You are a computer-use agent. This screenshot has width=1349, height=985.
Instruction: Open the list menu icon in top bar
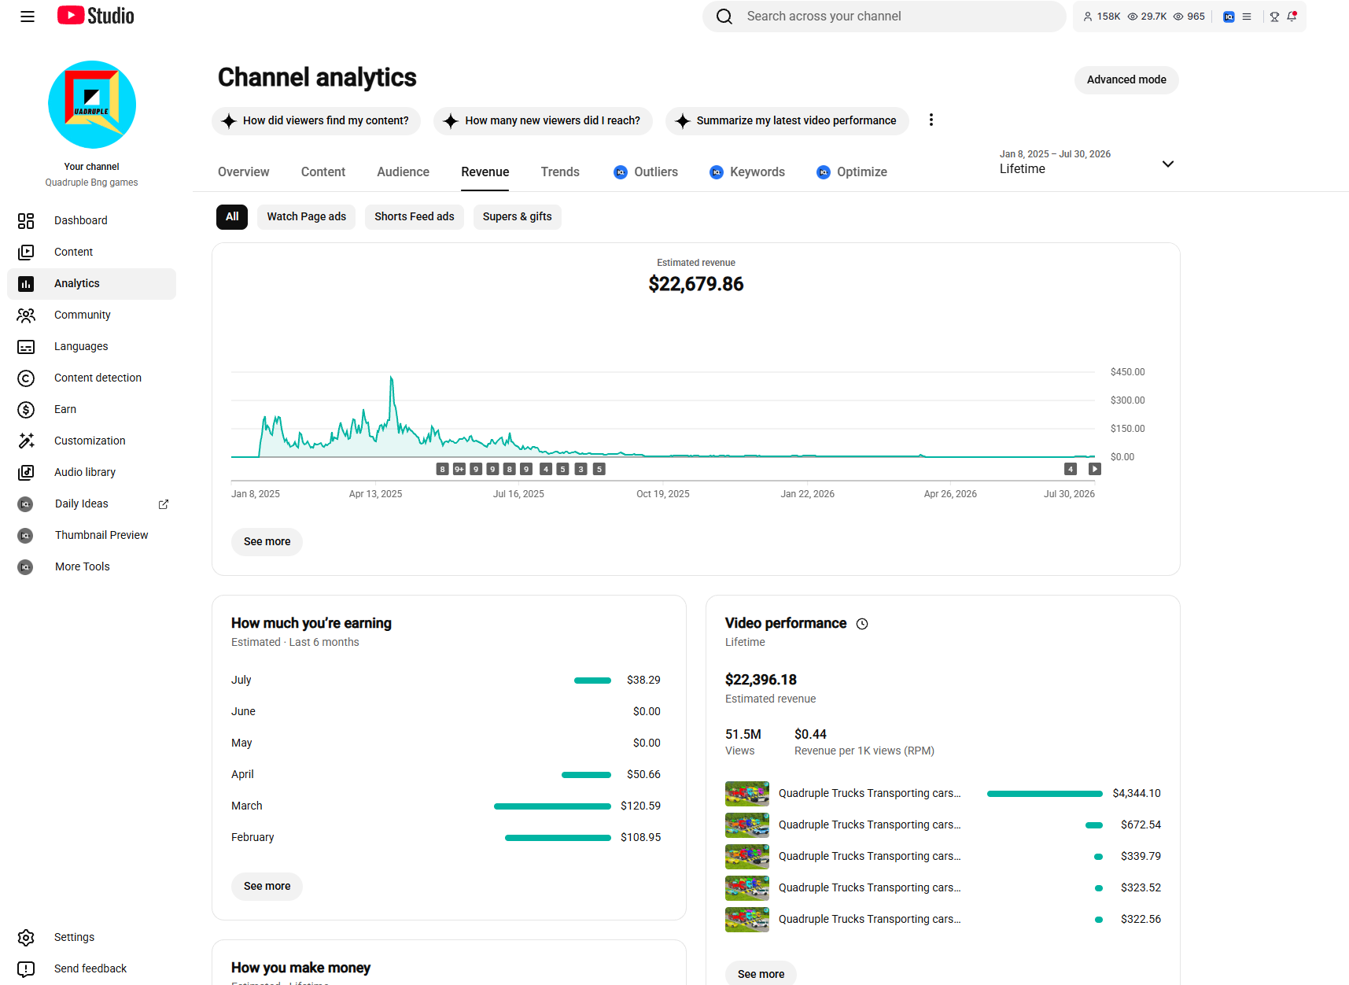[1247, 17]
